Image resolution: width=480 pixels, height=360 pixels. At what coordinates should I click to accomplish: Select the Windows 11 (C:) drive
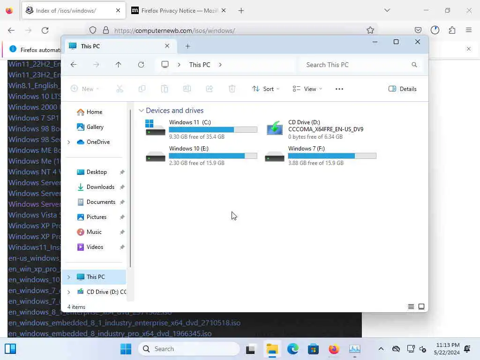pos(201,129)
